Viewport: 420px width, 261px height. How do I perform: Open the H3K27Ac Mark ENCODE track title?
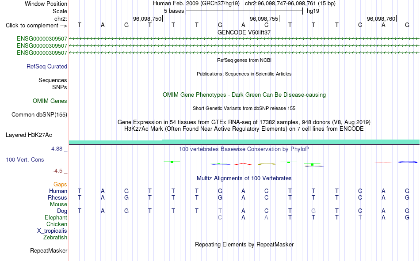coord(244,129)
